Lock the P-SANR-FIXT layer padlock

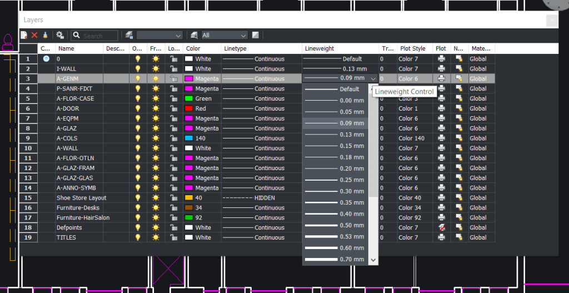(174, 88)
